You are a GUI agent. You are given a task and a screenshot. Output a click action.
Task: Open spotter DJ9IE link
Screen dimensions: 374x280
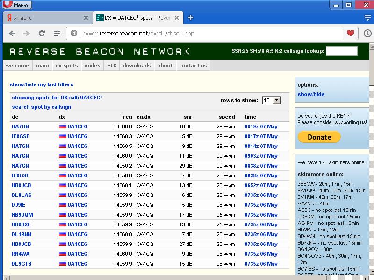[x=18, y=205]
